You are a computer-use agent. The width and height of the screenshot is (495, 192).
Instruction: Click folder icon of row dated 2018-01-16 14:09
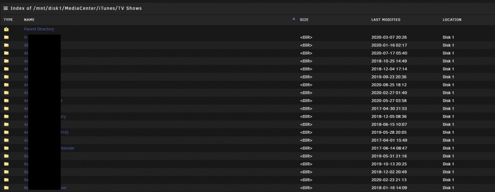(6, 188)
